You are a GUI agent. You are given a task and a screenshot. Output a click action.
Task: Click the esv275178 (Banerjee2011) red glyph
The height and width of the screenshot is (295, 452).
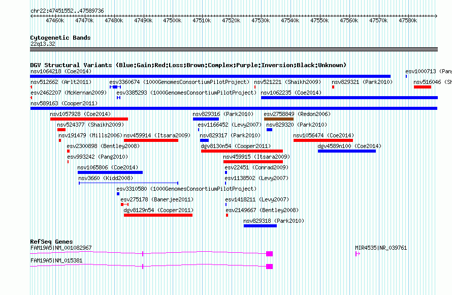(x=124, y=204)
